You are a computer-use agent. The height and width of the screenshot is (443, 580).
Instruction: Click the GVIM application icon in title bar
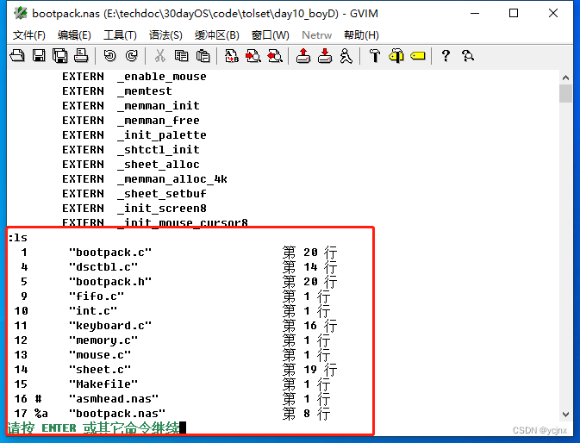tap(21, 13)
